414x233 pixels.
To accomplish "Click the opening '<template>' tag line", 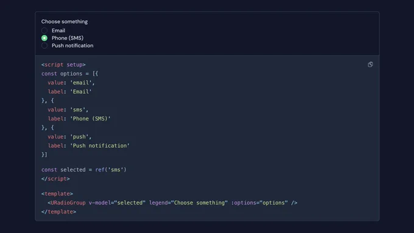I will [57, 193].
